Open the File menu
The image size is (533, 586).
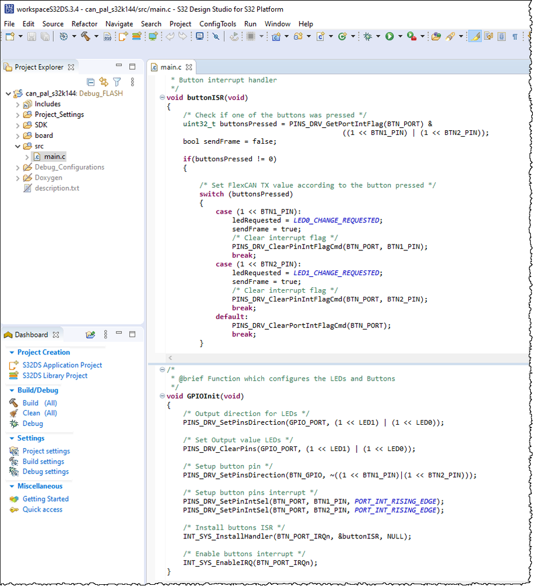[x=9, y=23]
